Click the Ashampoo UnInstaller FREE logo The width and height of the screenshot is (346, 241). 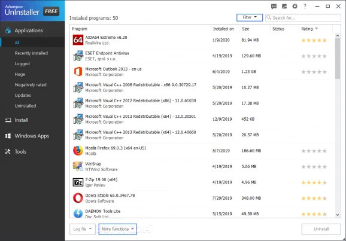point(32,11)
